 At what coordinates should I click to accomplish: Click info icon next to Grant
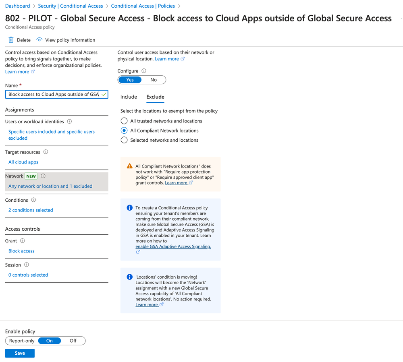point(23,241)
